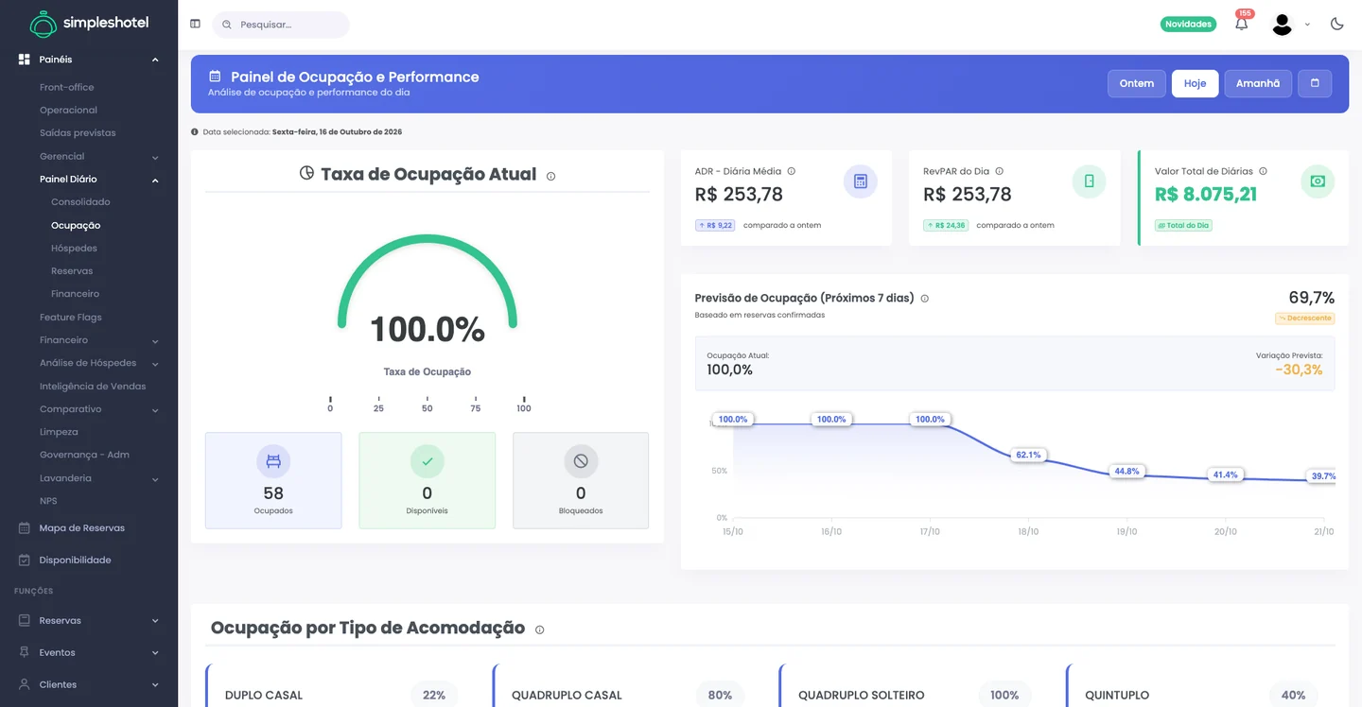This screenshot has width=1362, height=707.
Task: Click the 41.4% point on forecast chart
Action: (x=1225, y=474)
